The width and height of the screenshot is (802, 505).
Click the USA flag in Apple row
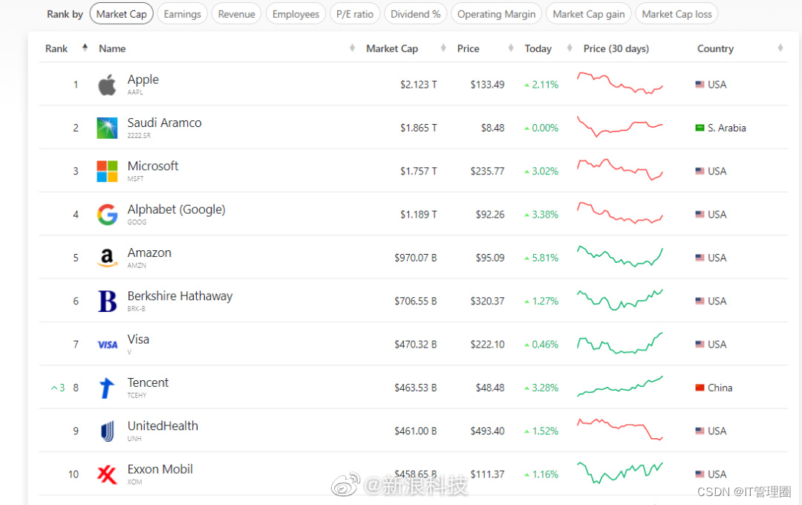pyautogui.click(x=700, y=85)
